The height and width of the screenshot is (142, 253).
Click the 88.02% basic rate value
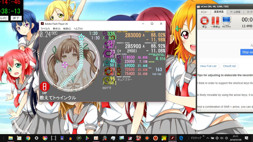pos(158,35)
